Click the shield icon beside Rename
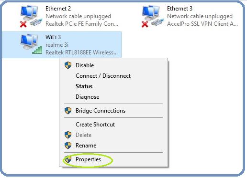Screen dimensions: 247x178 68,146
